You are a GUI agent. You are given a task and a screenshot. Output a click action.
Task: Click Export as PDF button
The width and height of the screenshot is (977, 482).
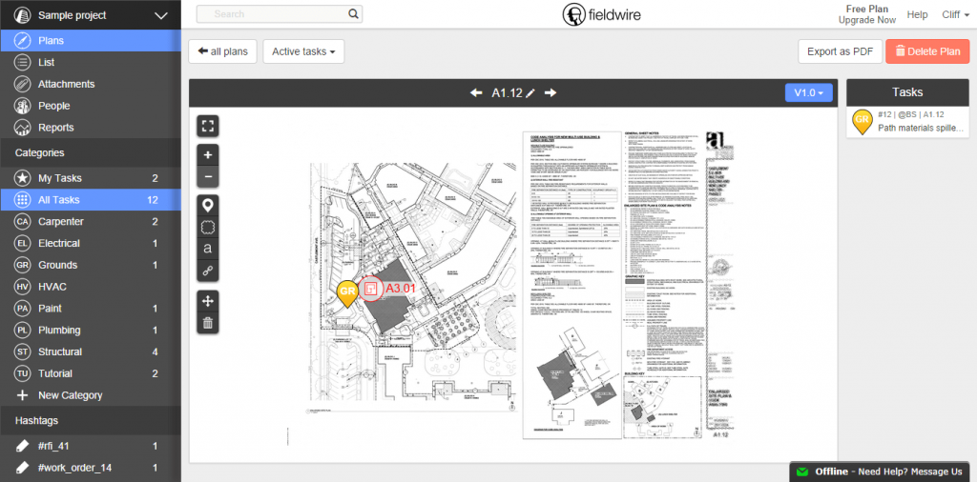pos(839,51)
